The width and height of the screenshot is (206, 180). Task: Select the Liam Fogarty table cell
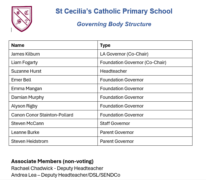(25, 62)
